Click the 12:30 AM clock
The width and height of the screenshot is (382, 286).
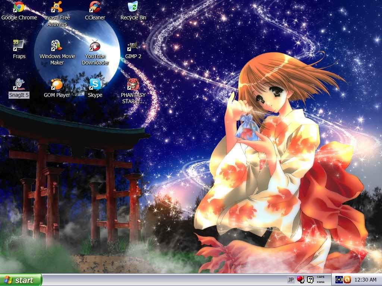coord(365,280)
